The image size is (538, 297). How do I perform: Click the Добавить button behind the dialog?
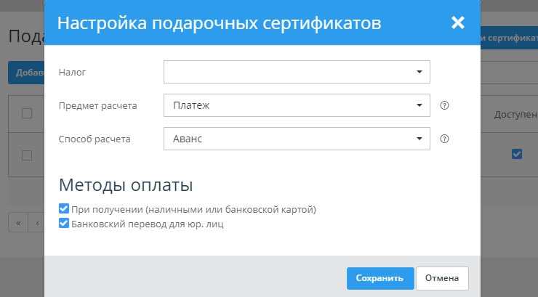point(26,73)
